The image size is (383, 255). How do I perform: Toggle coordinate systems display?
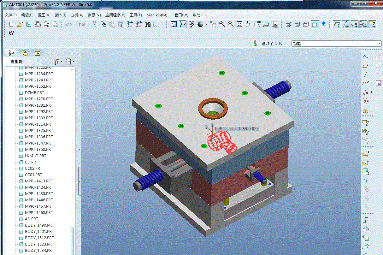click(363, 24)
